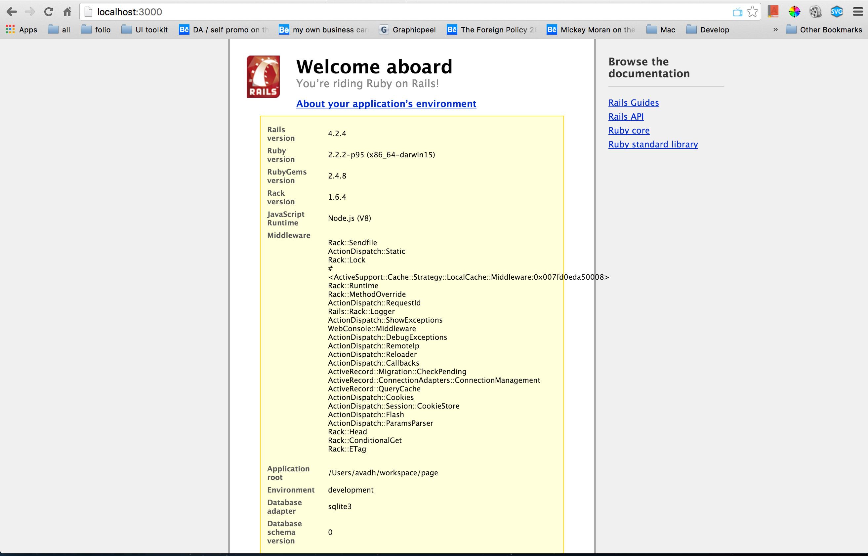Open the Ruby core link
868x556 pixels.
[x=629, y=131]
